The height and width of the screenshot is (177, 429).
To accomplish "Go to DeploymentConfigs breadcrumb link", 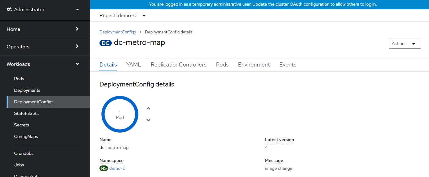I will tap(118, 32).
